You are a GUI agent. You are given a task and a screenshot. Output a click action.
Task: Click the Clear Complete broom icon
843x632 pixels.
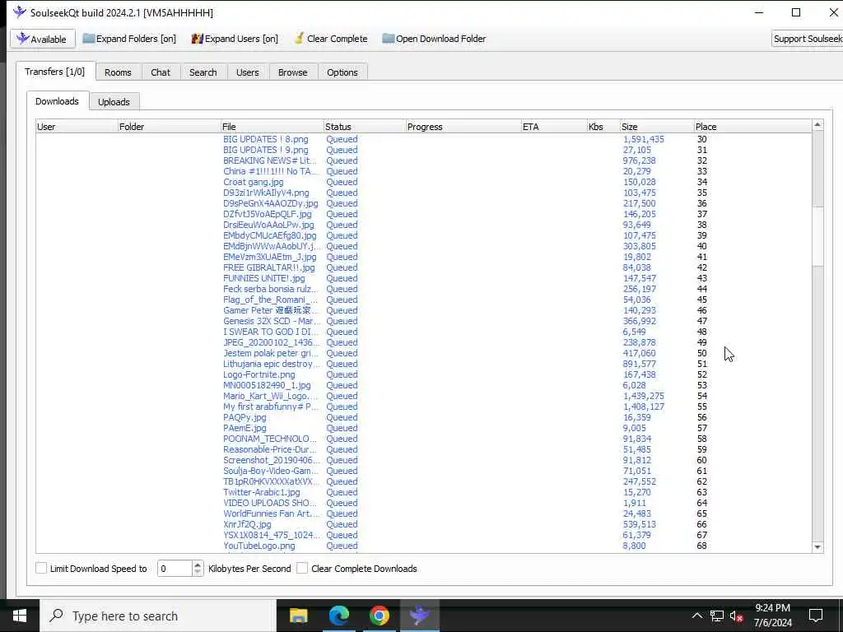click(300, 39)
